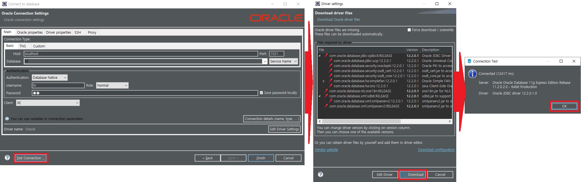The width and height of the screenshot is (581, 182).
Task: Open the Proxy tab
Action: [x=92, y=32]
